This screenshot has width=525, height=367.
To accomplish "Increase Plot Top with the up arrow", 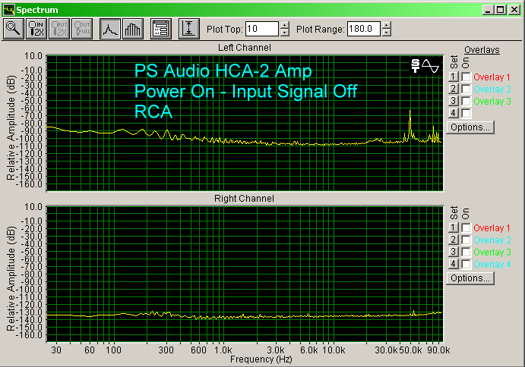I will tap(285, 25).
